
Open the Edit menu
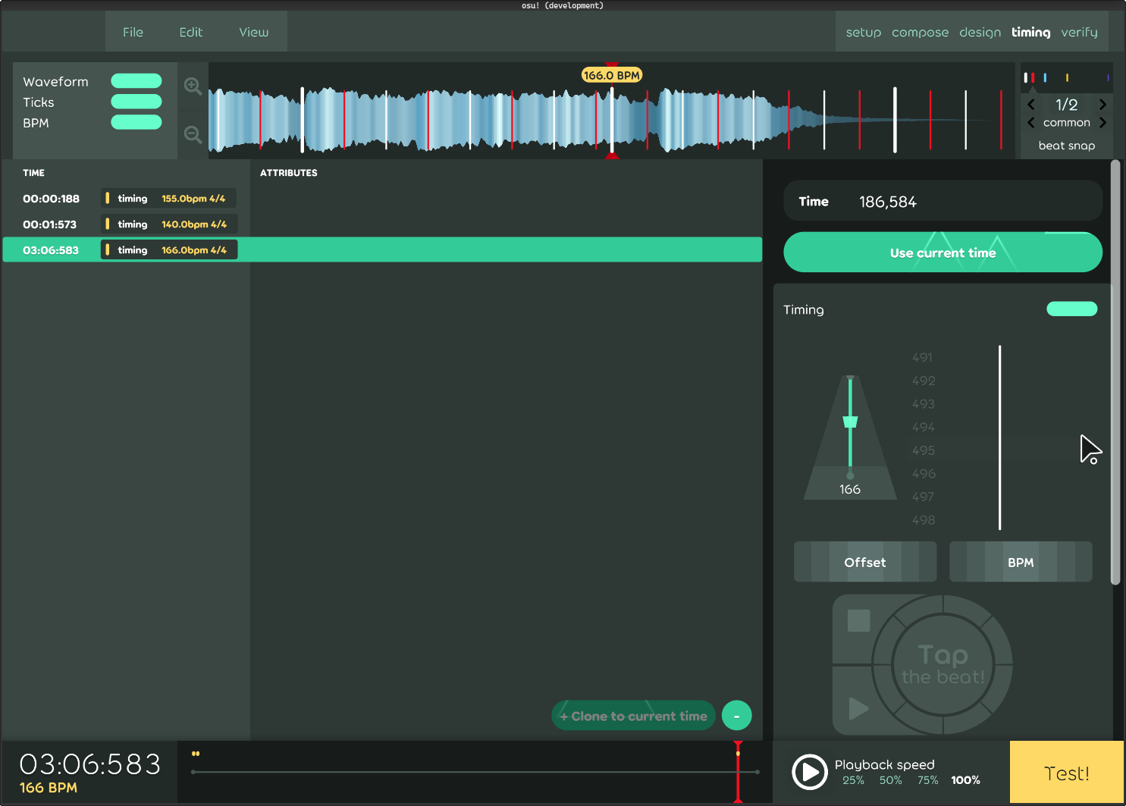[x=190, y=32]
